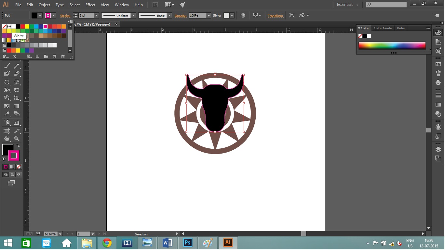Viewport: 445px width, 250px height.
Task: Select the Artboard tool
Action: 7,131
